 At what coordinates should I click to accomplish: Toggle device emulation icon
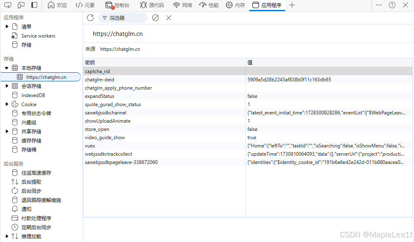coord(21,5)
